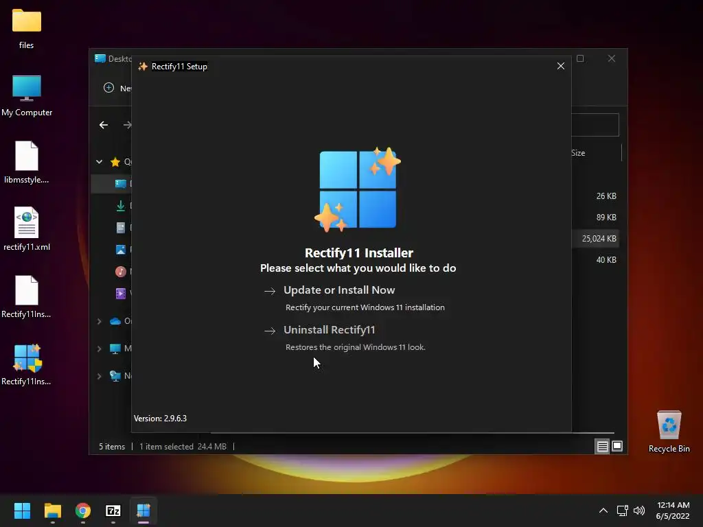Expand OneDrive node in Explorer sidebar
The image size is (703, 527).
99,321
